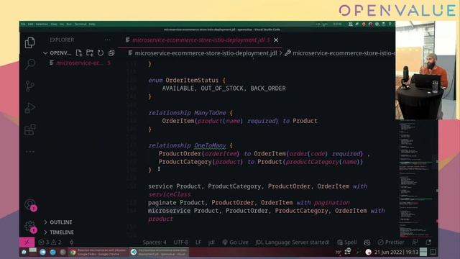Viewport: 460px width, 259px height.
Task: Click the New File icon in Explorer
Action: pos(79,53)
